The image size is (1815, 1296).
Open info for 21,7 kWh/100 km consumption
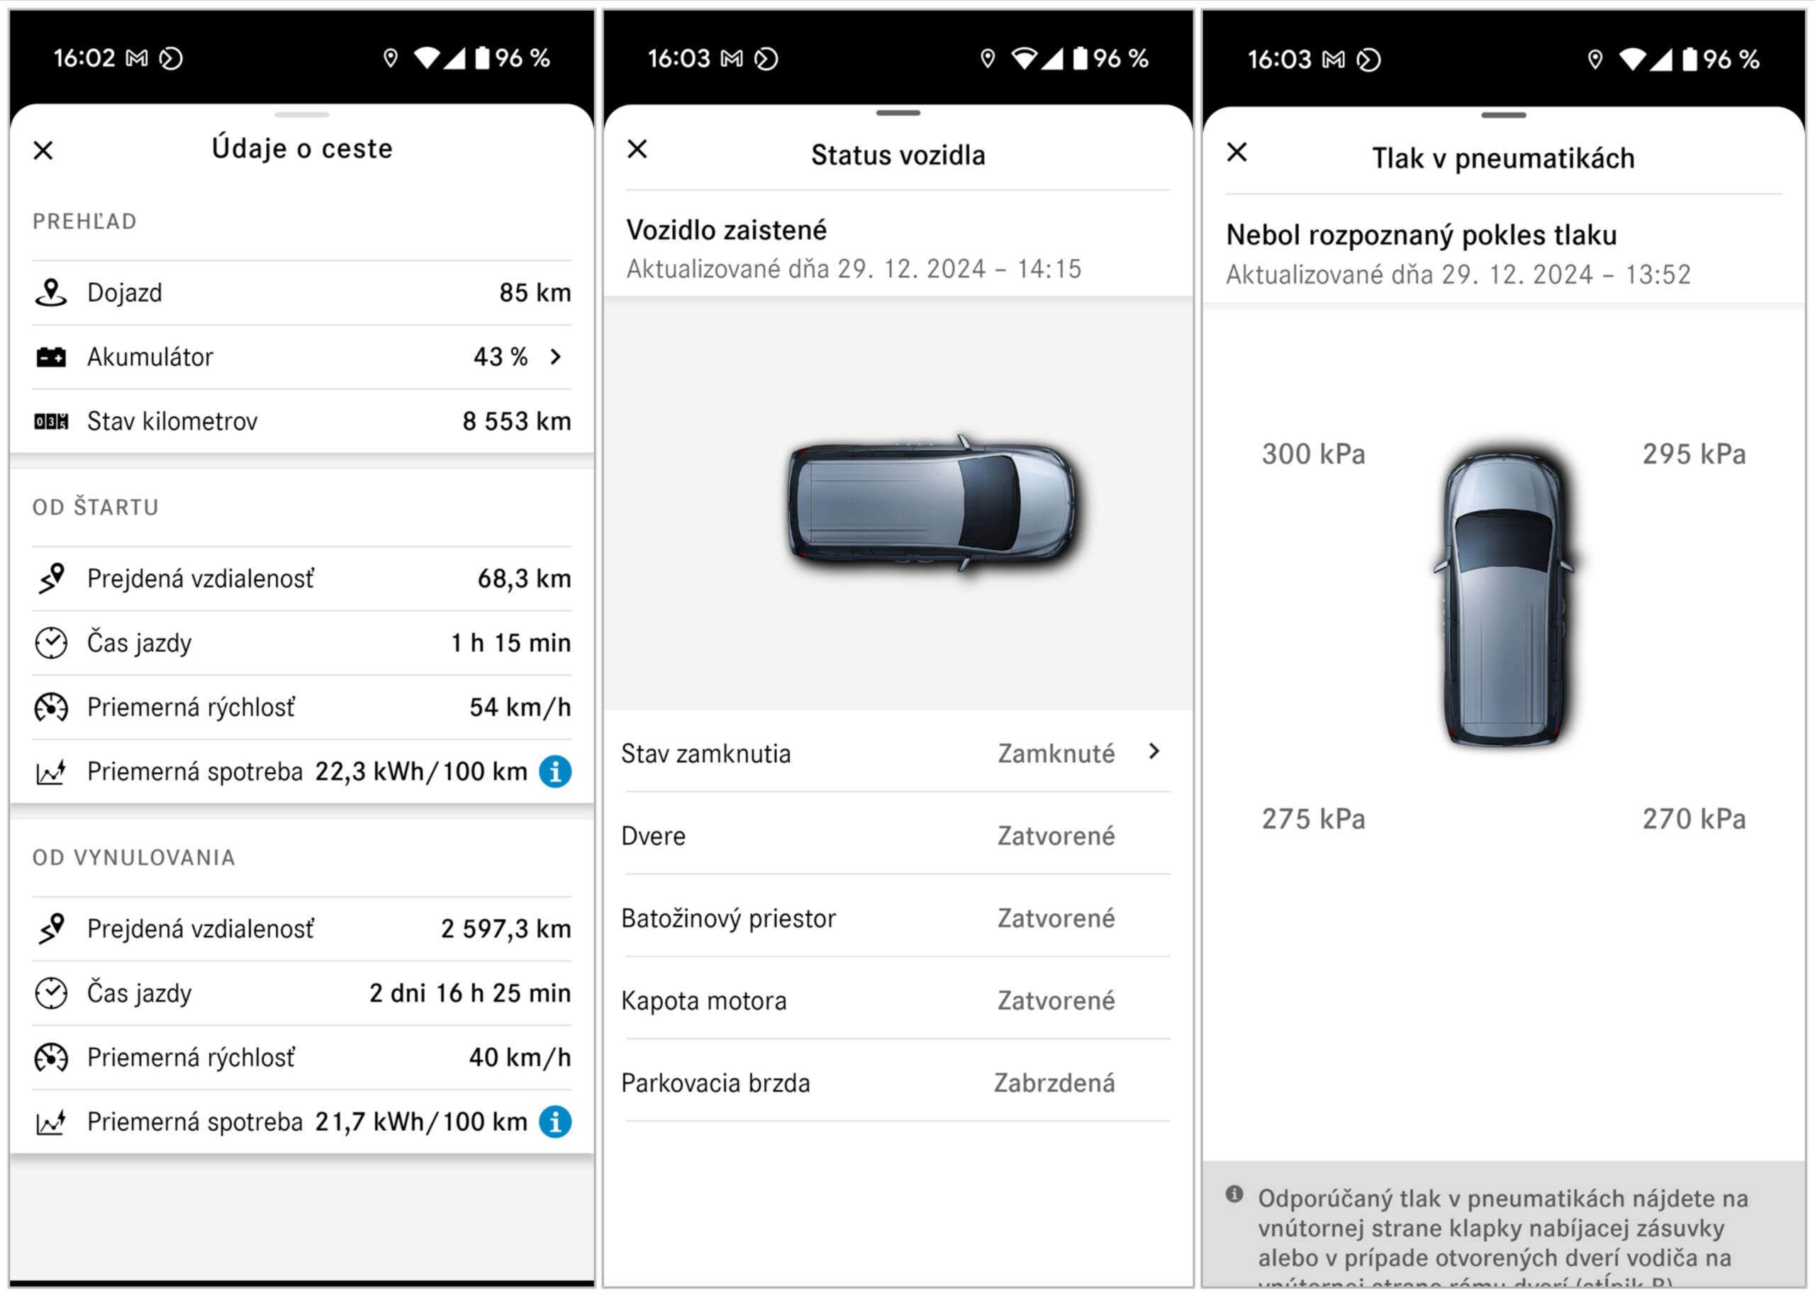[555, 1122]
